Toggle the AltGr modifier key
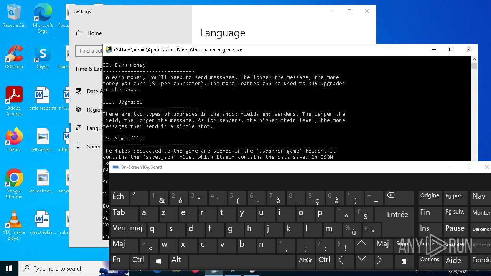The width and height of the screenshot is (491, 276). (x=306, y=261)
